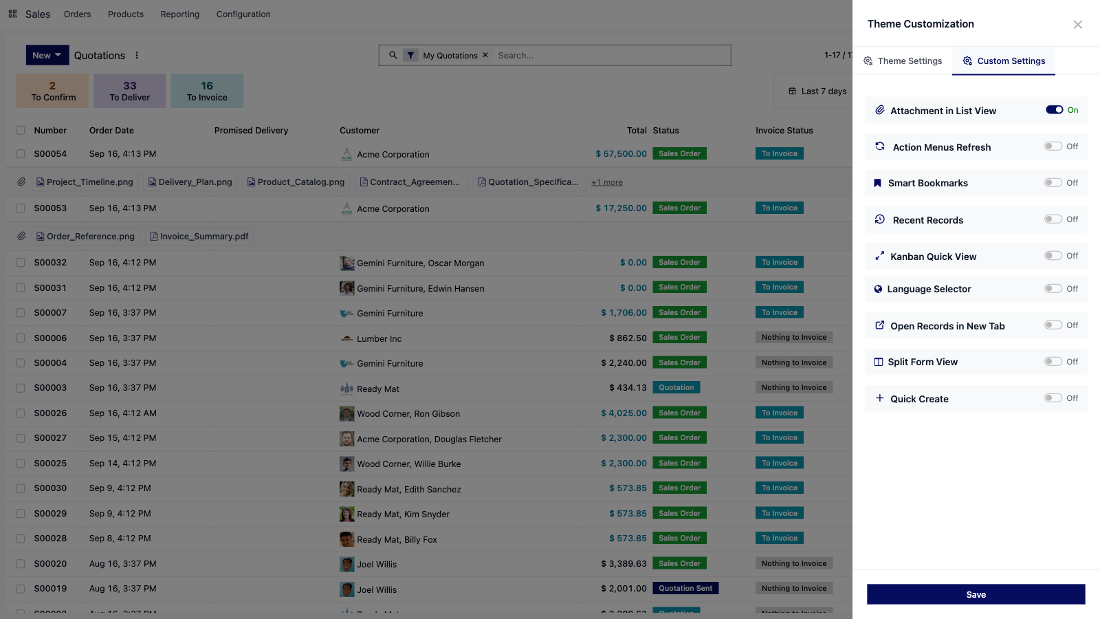
Task: Expand the New button dropdown arrow
Action: pos(58,55)
